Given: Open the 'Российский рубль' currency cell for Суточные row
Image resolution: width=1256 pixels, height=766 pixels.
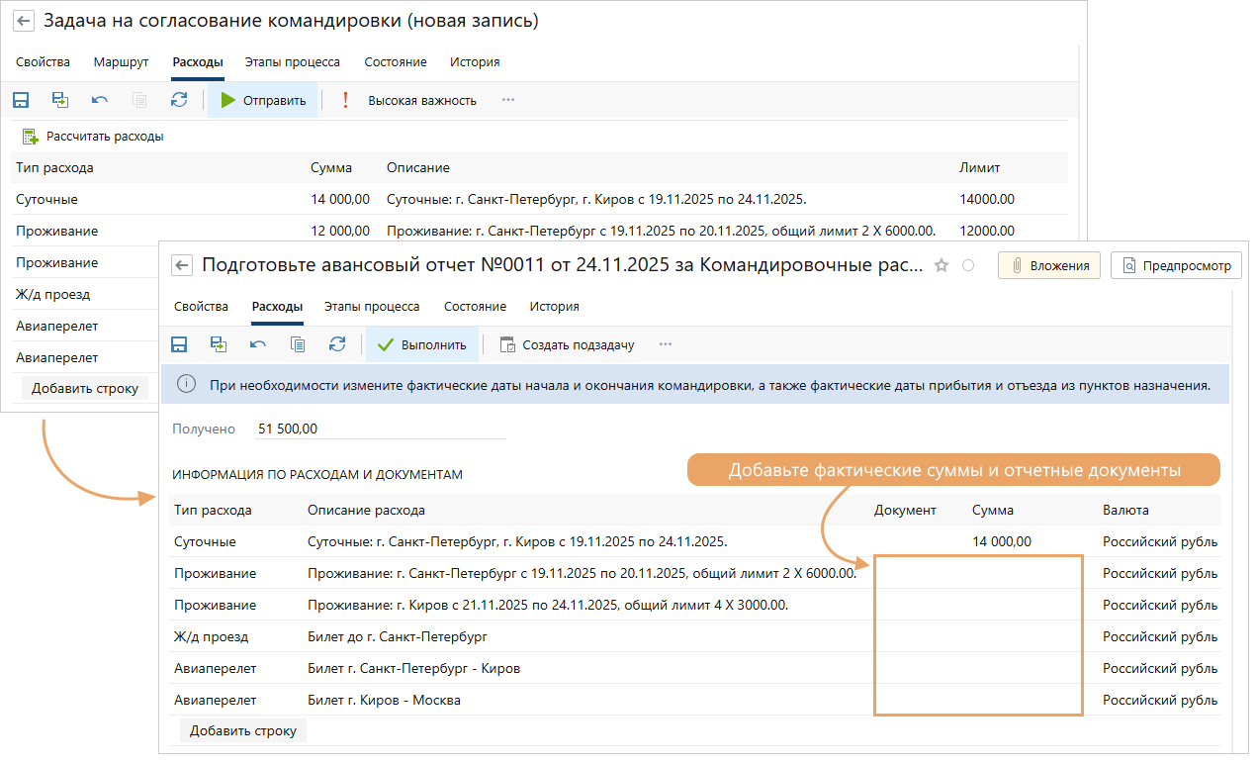Looking at the screenshot, I should (x=1159, y=541).
